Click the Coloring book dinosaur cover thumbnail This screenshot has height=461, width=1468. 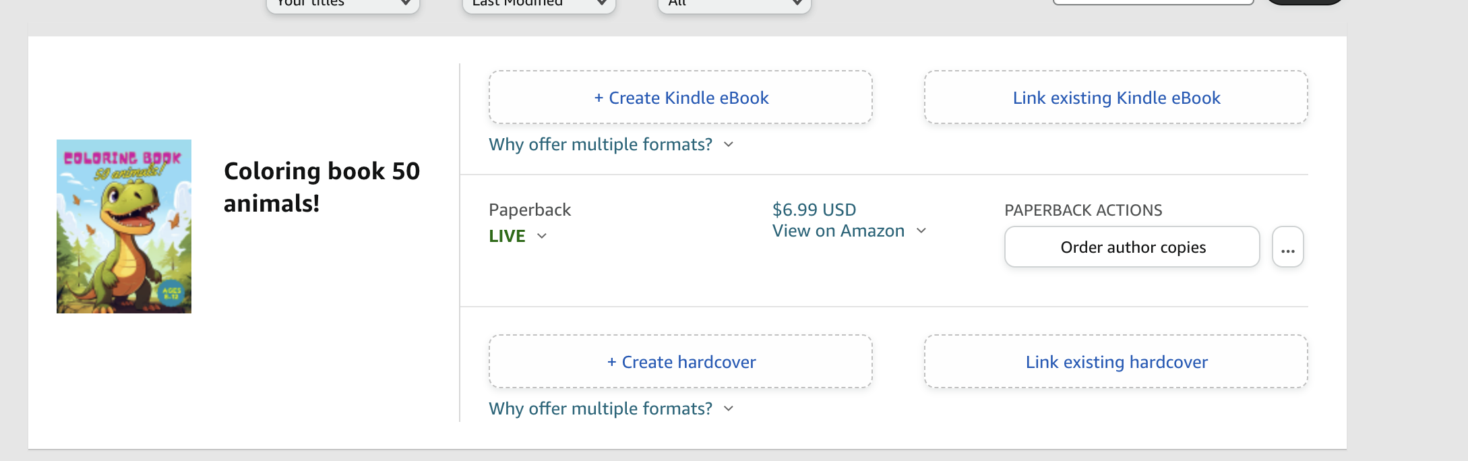[124, 226]
